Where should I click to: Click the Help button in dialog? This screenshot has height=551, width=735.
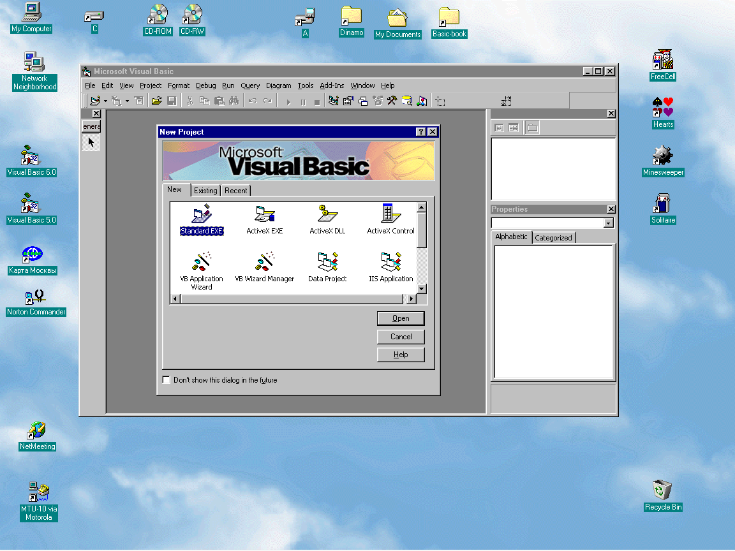[401, 355]
